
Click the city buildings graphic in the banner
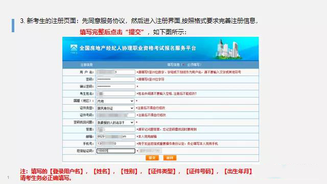tap(228, 49)
